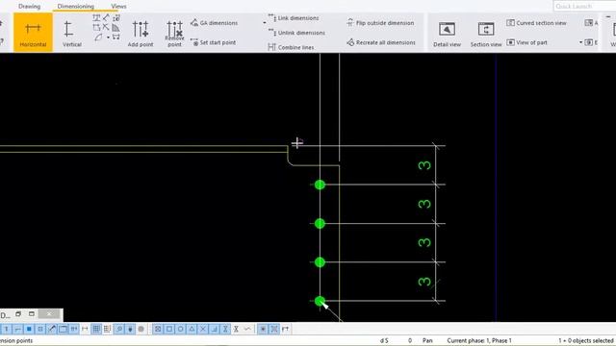Click the crossed-frame snap icon beside asterisk
The height and width of the screenshot is (346, 616).
coord(274,329)
